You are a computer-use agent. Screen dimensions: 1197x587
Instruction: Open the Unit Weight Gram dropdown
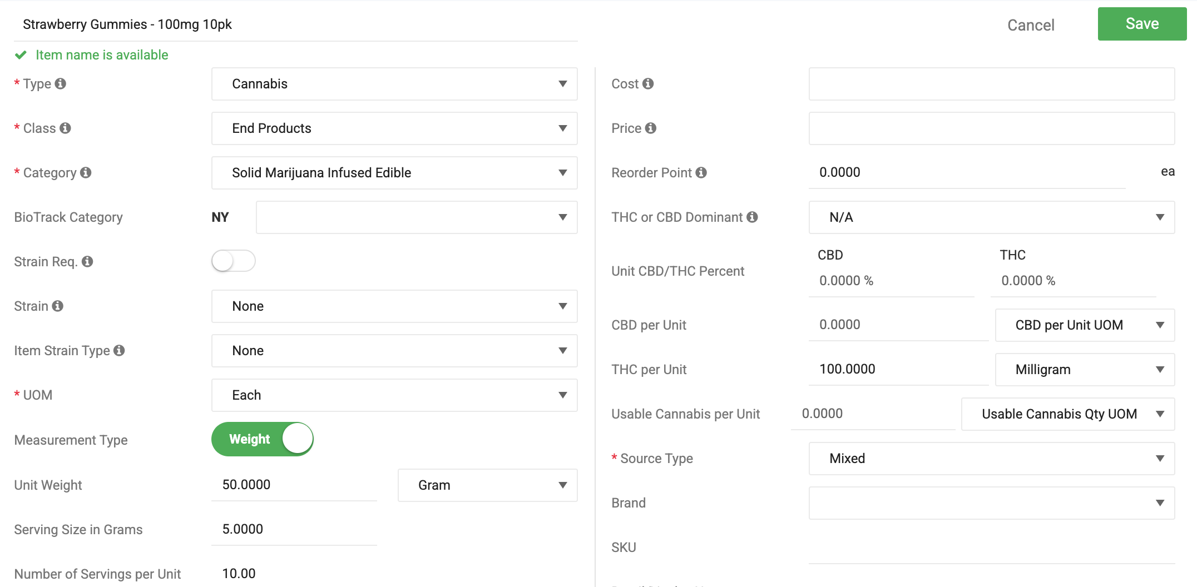tap(488, 485)
